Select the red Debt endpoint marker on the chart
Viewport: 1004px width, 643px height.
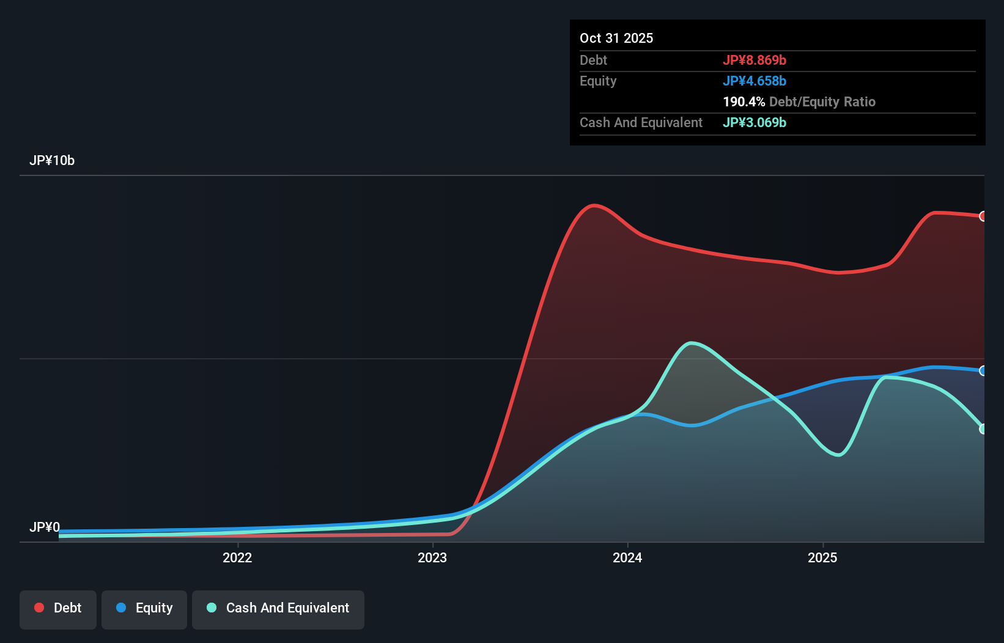[x=984, y=216]
